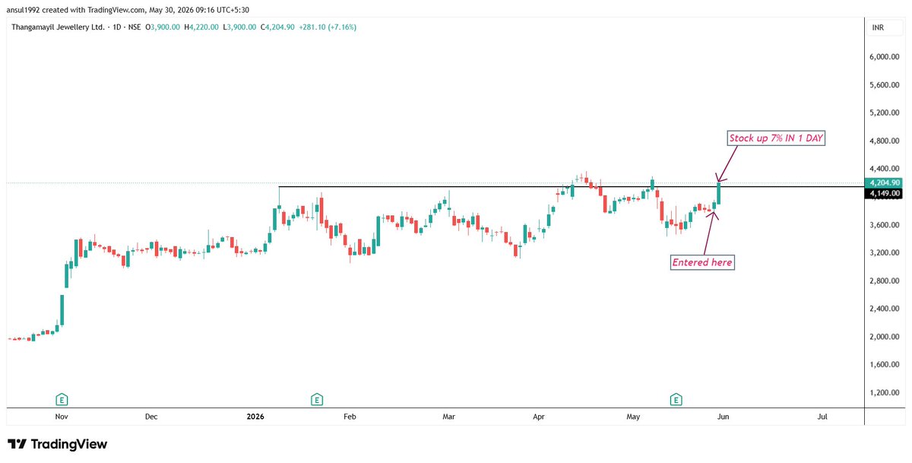Viewport: 912px width, 463px height.
Task: Click the current price label 4,204.90
Action: click(x=883, y=182)
